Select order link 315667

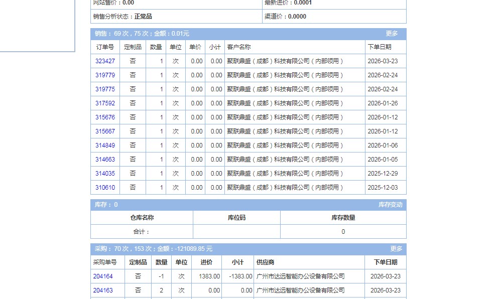pos(105,131)
